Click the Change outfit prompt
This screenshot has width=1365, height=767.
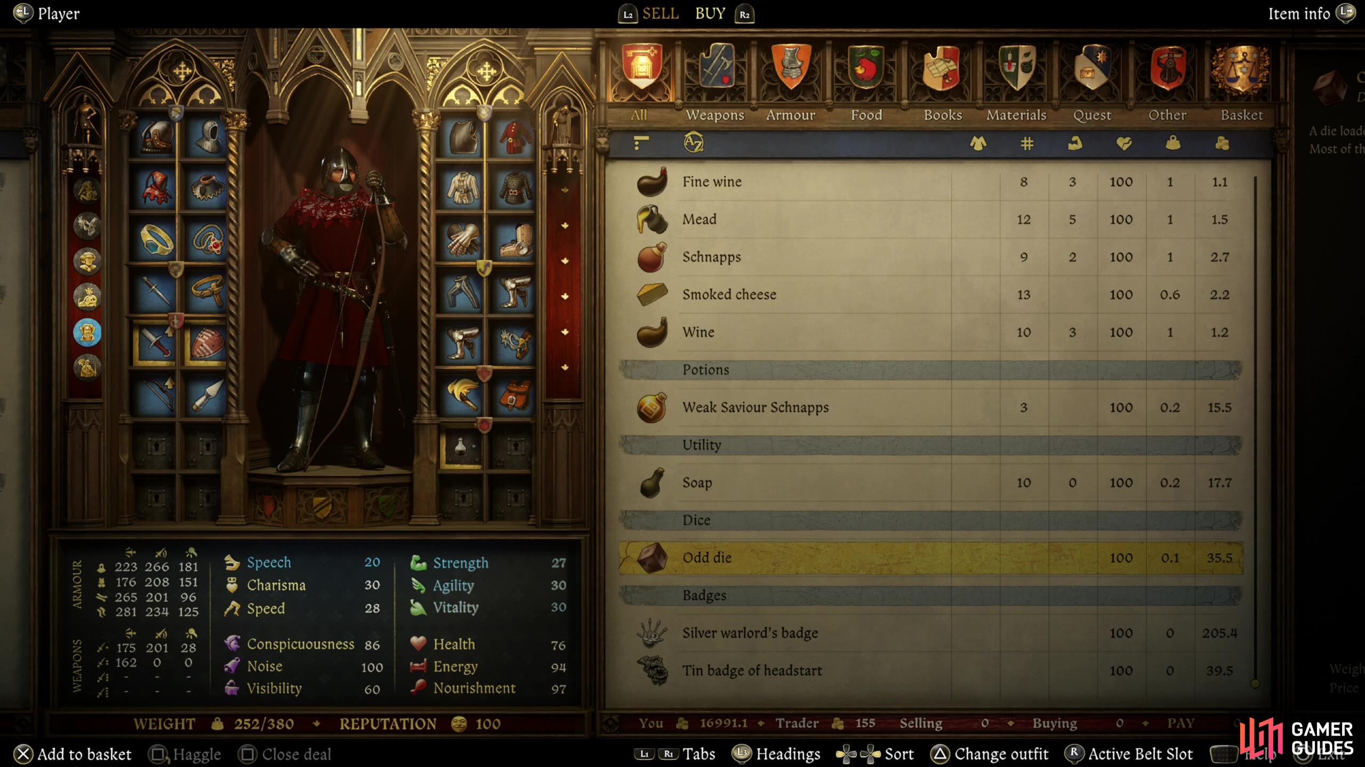pos(990,754)
